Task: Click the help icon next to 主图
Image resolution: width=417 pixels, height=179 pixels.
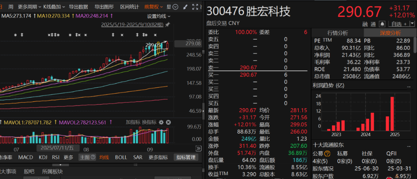Action: tap(94, 157)
